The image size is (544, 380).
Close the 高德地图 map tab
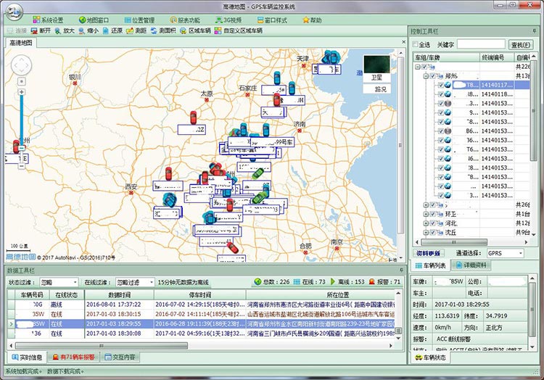tap(403, 42)
